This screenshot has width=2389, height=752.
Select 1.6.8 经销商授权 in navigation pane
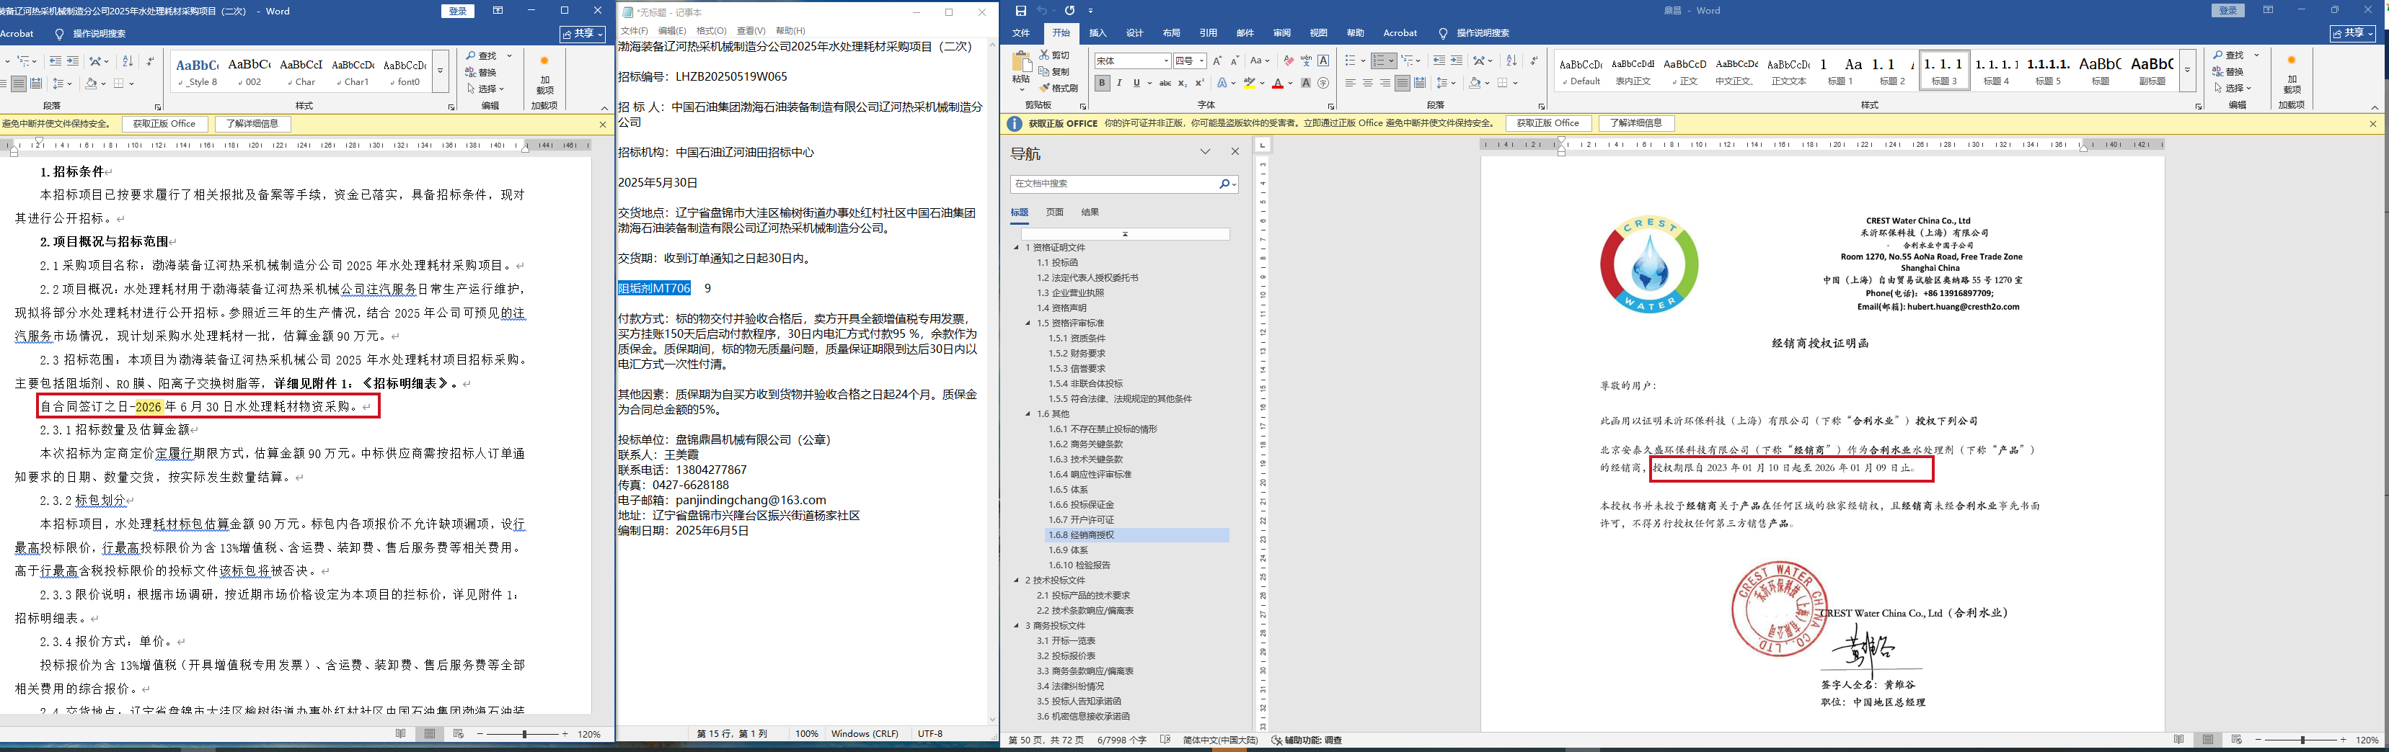click(1137, 535)
